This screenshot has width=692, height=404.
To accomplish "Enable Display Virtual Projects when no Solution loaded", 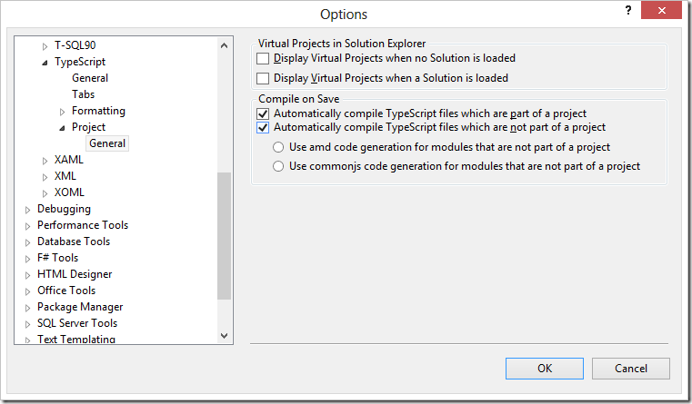I will click(264, 58).
